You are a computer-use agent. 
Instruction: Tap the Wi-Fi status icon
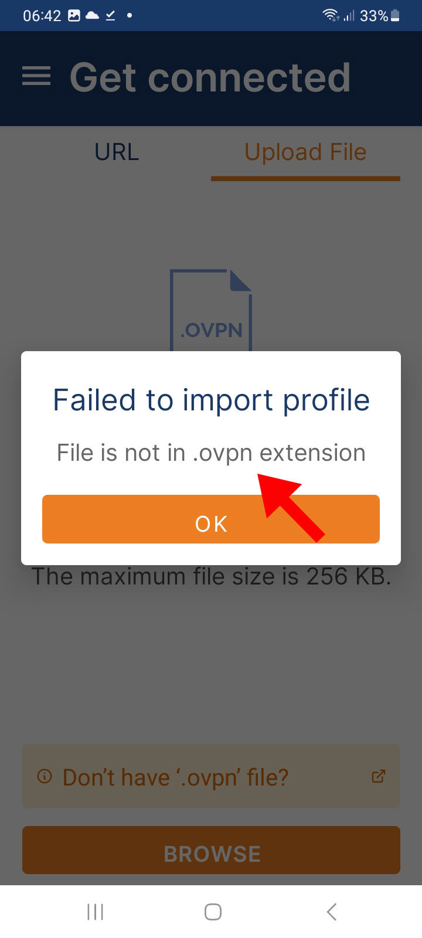(x=331, y=15)
